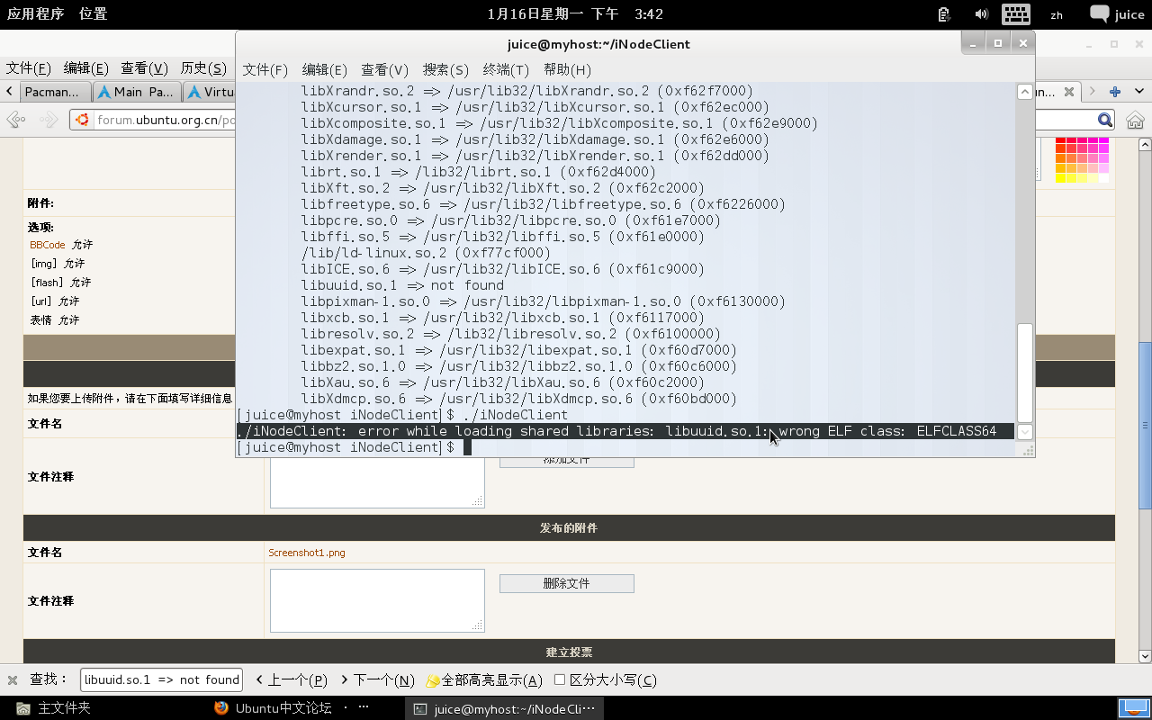Open terminal 终端(T) menu
Image resolution: width=1152 pixels, height=720 pixels.
tap(506, 69)
